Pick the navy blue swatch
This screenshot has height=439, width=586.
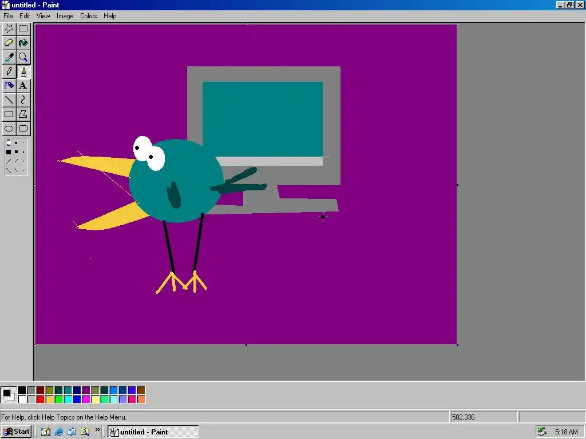coord(77,390)
